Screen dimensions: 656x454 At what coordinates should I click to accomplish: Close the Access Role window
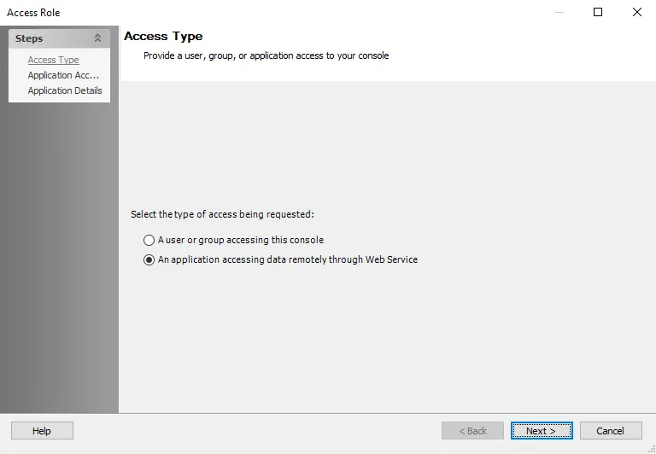point(636,12)
